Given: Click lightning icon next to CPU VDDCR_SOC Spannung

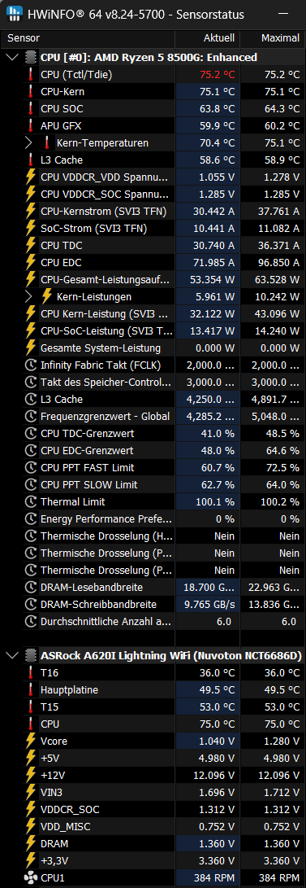Looking at the screenshot, I should coord(31,194).
